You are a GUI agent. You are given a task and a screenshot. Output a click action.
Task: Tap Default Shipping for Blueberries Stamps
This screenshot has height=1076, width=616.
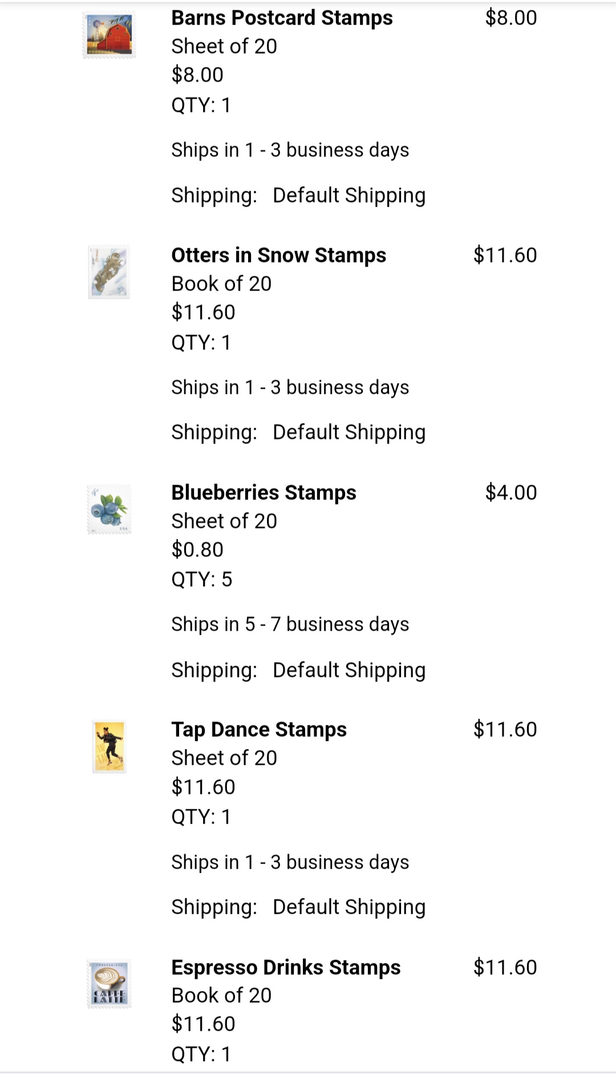(x=349, y=670)
